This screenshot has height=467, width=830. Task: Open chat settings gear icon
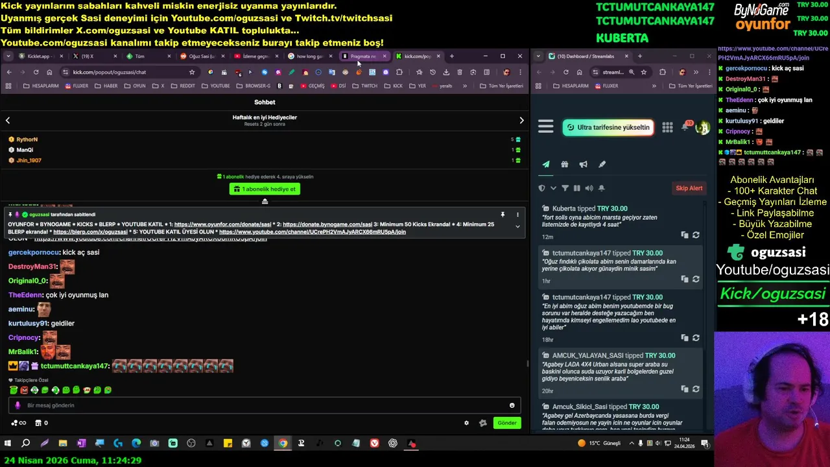point(466,423)
